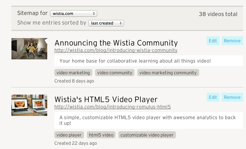Open the introducing-wistia-community blog link
The image size is (246, 149).
(x=116, y=50)
